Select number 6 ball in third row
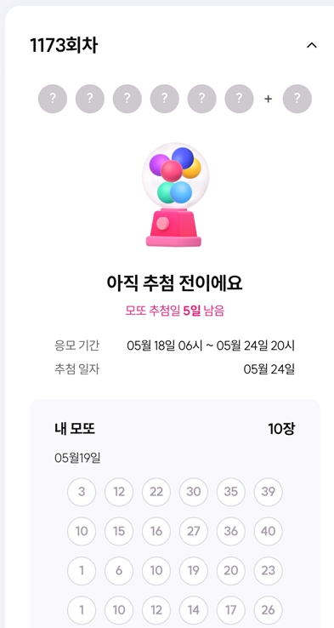 (x=119, y=571)
